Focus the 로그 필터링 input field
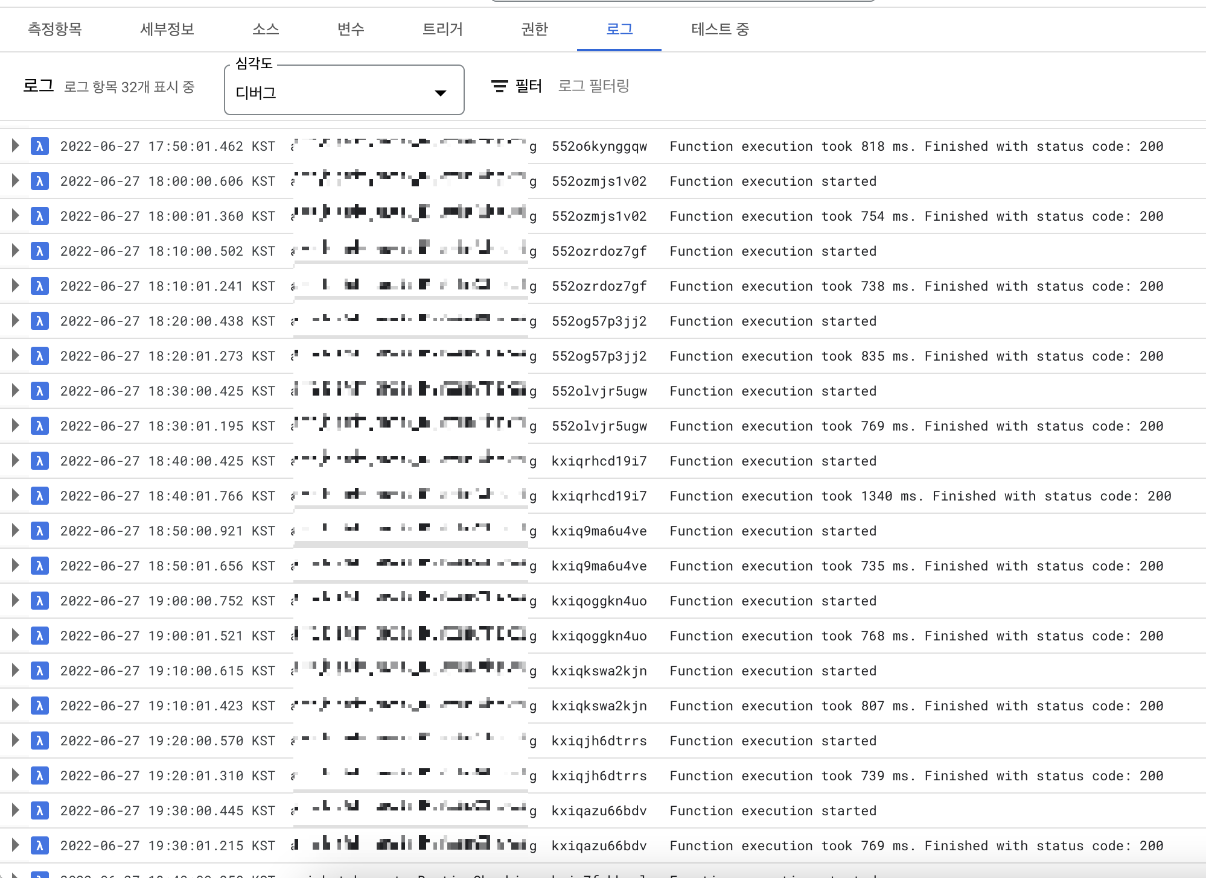Image resolution: width=1206 pixels, height=878 pixels. point(593,86)
